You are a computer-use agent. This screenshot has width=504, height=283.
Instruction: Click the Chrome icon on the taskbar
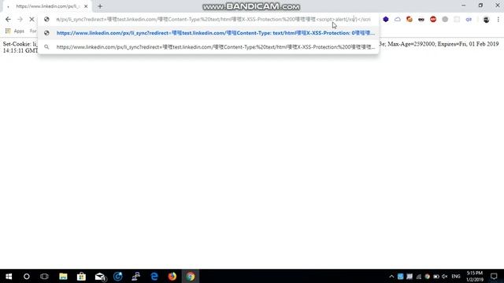tap(191, 276)
